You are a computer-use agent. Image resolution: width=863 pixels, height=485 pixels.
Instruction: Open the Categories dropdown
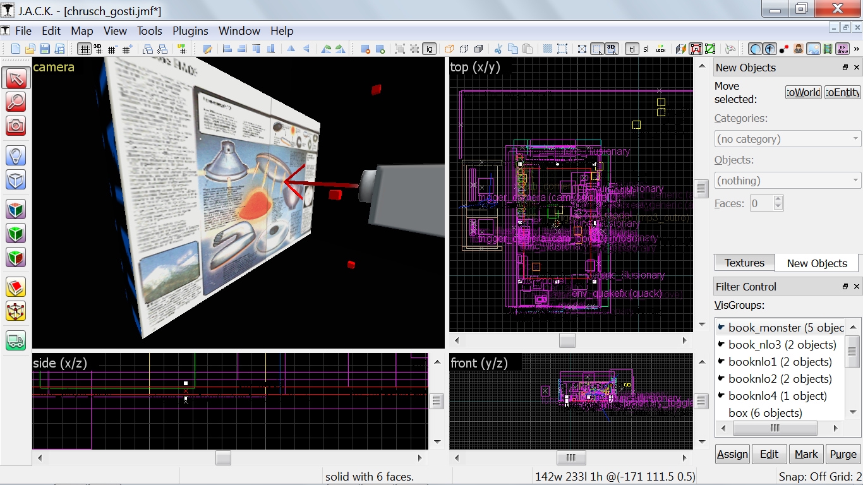click(x=788, y=139)
